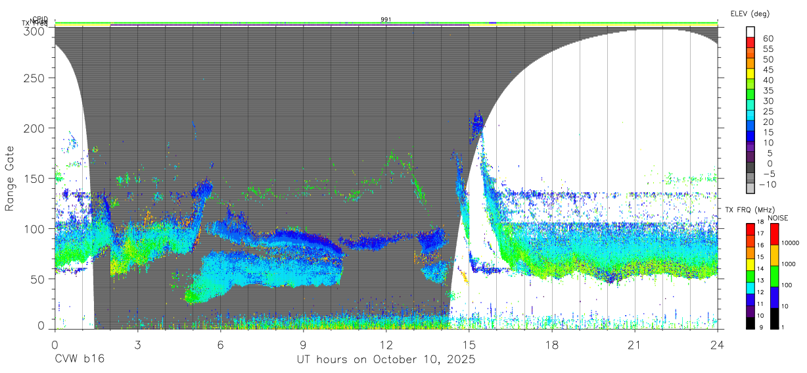Click the x-axis tick label 21
This screenshot has width=807, height=373.
point(635,345)
